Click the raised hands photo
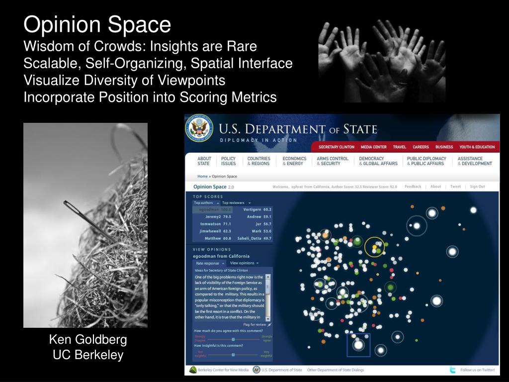 (382, 61)
